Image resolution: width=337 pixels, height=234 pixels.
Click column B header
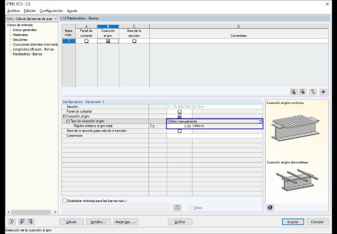108,27
